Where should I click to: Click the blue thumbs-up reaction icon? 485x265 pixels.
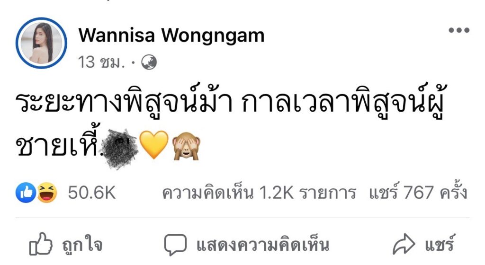click(26, 193)
